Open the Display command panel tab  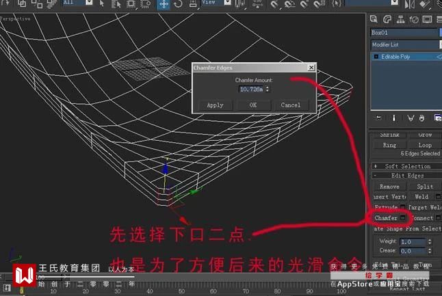tap(427, 19)
